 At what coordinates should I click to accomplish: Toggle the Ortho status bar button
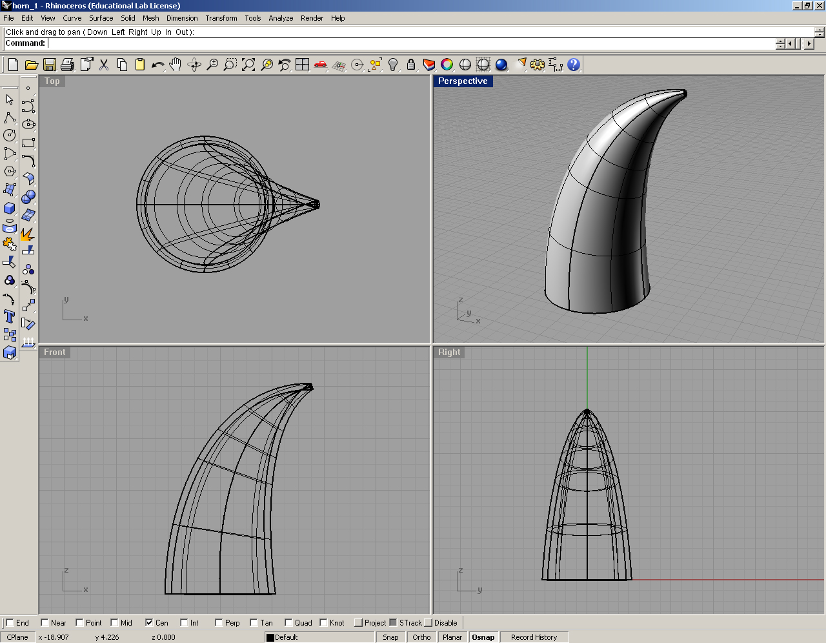tap(421, 637)
